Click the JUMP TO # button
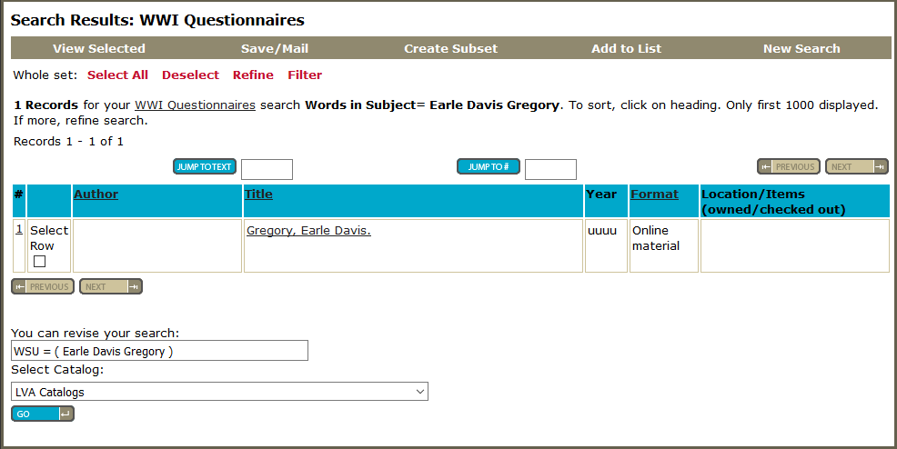This screenshot has height=449, width=897. coord(488,166)
